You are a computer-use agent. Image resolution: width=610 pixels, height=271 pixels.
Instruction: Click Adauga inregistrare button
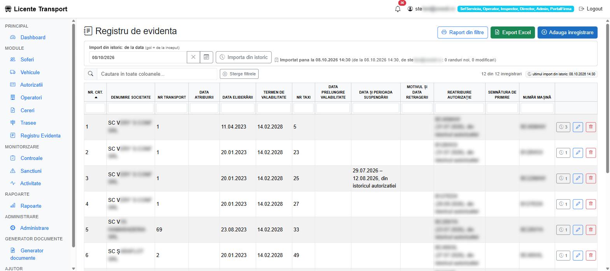568,32
